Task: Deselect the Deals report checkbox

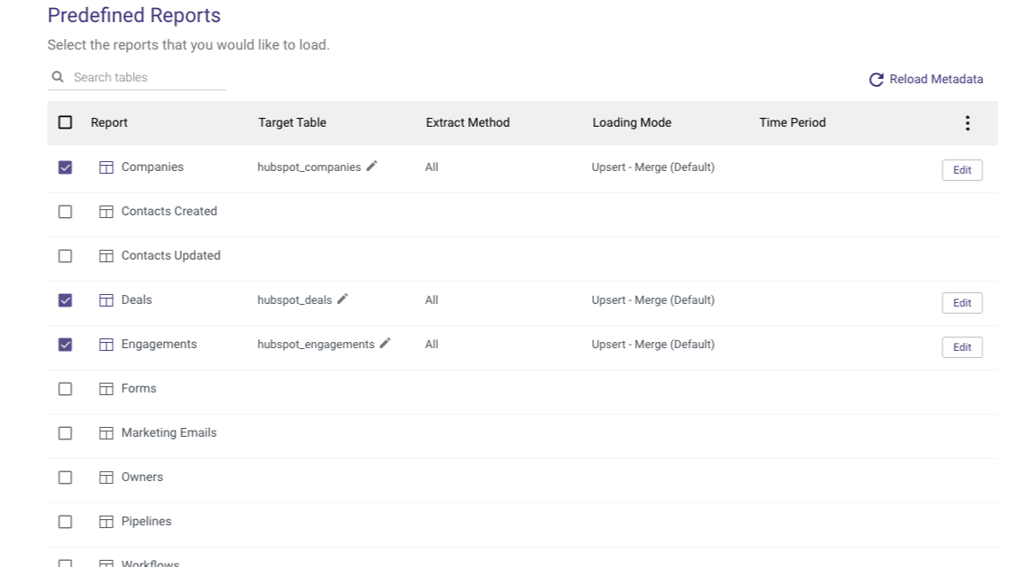Action: click(65, 299)
